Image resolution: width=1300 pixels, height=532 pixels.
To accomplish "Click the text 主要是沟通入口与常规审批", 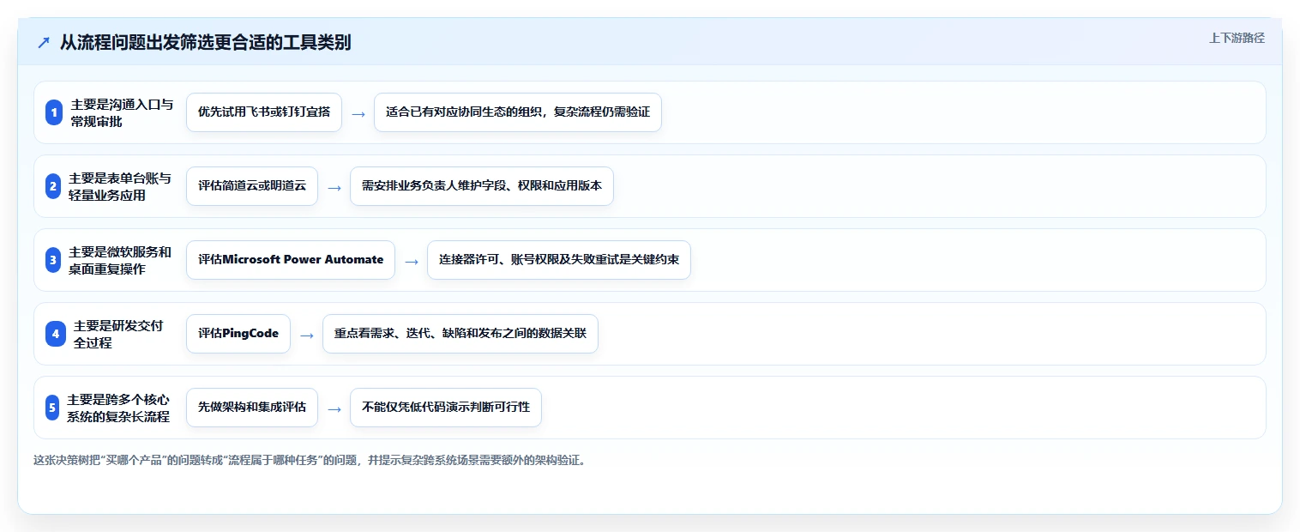I will click(x=122, y=112).
